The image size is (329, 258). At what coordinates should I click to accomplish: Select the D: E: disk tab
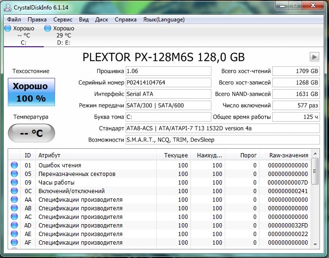pos(64,35)
